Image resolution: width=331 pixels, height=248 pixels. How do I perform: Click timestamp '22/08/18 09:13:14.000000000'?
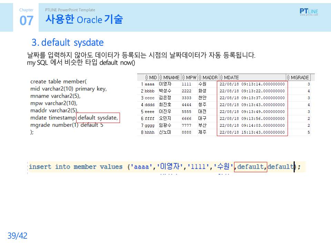tap(252, 84)
